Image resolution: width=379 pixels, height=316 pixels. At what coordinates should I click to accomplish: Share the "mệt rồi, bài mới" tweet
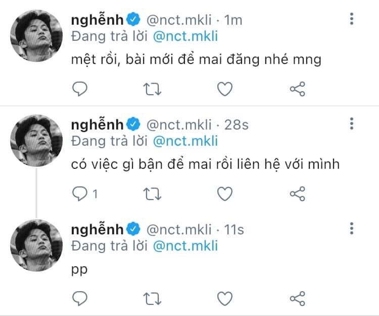[297, 89]
